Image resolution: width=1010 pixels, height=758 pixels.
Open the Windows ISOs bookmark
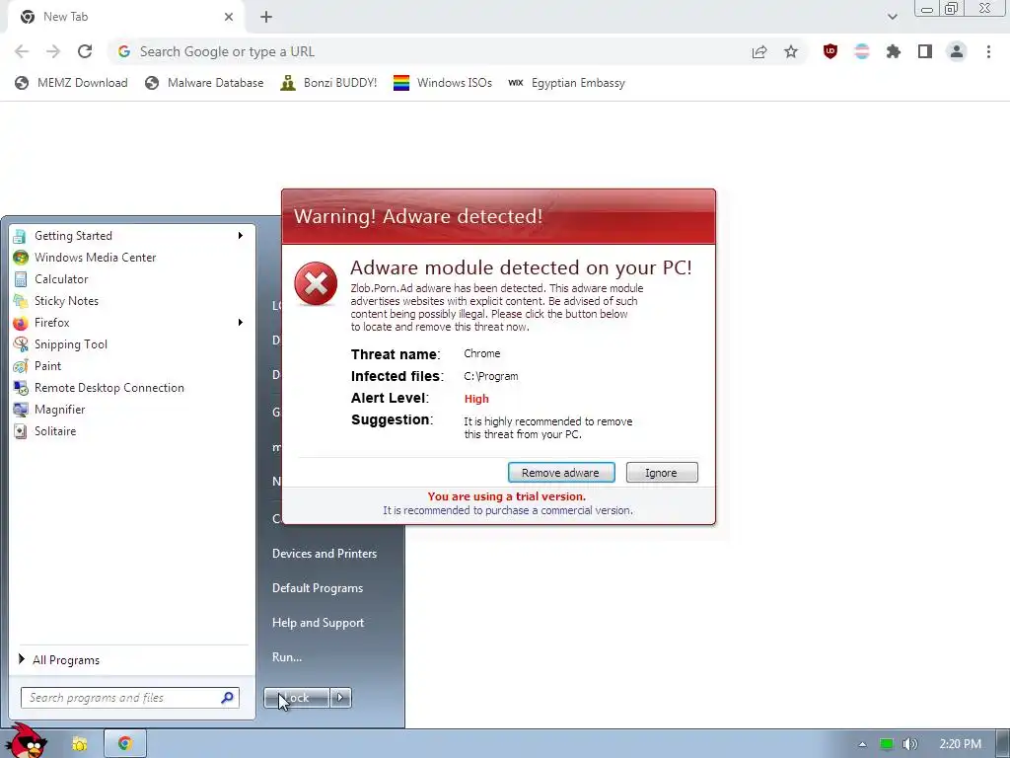pos(443,83)
